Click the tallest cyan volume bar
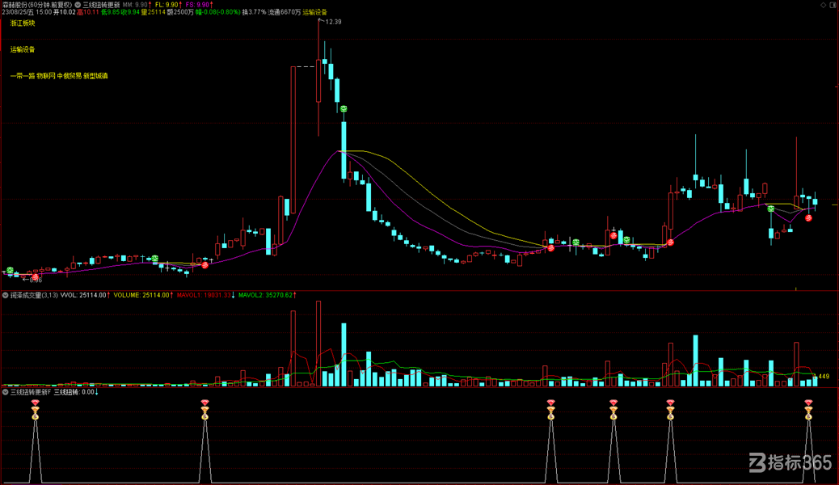Viewport: 839px width, 485px height. click(344, 354)
